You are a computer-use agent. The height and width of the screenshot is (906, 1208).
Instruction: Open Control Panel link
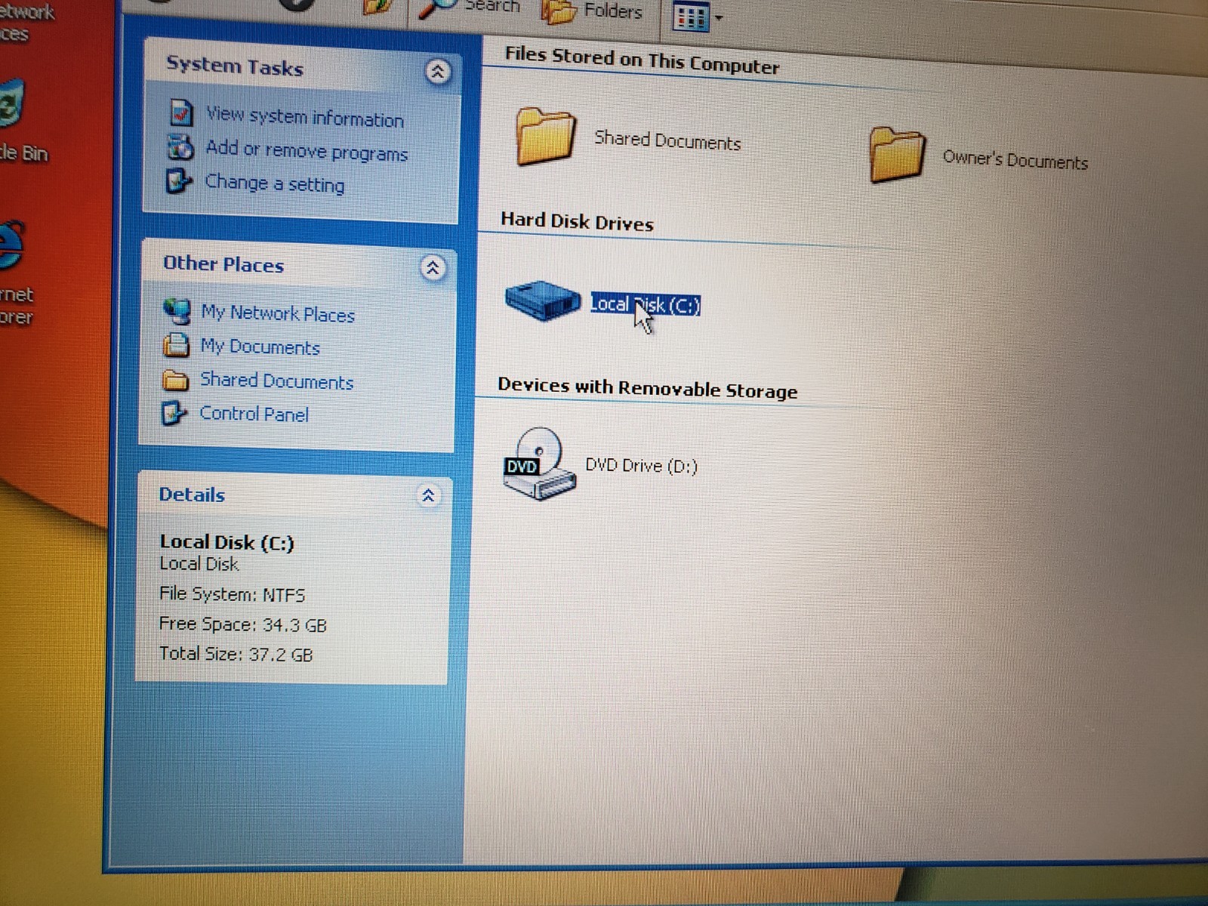(254, 414)
